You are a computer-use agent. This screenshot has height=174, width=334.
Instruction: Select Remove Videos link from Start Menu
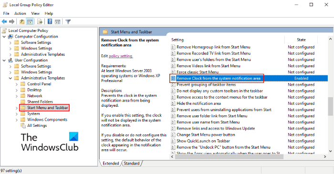click(209, 66)
